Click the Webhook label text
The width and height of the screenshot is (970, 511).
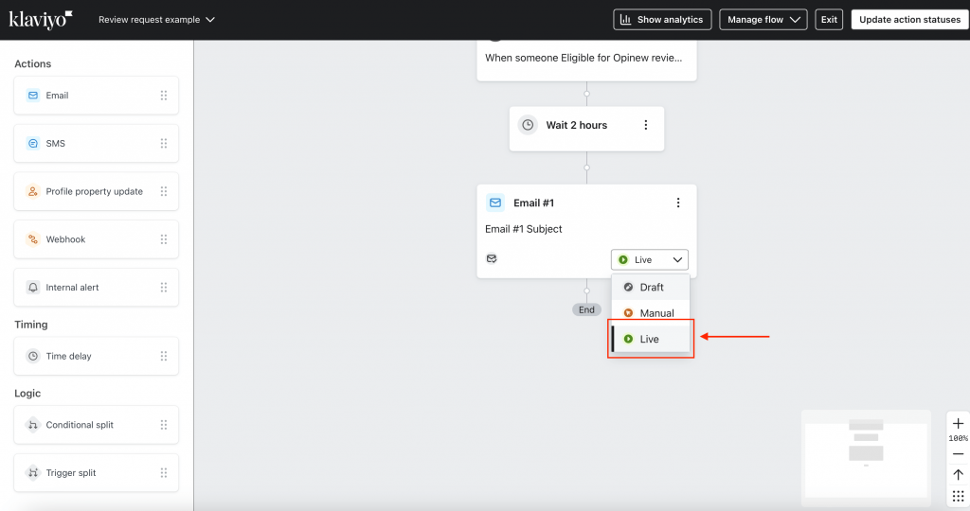click(x=65, y=239)
